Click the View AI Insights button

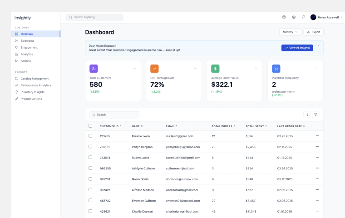(297, 48)
